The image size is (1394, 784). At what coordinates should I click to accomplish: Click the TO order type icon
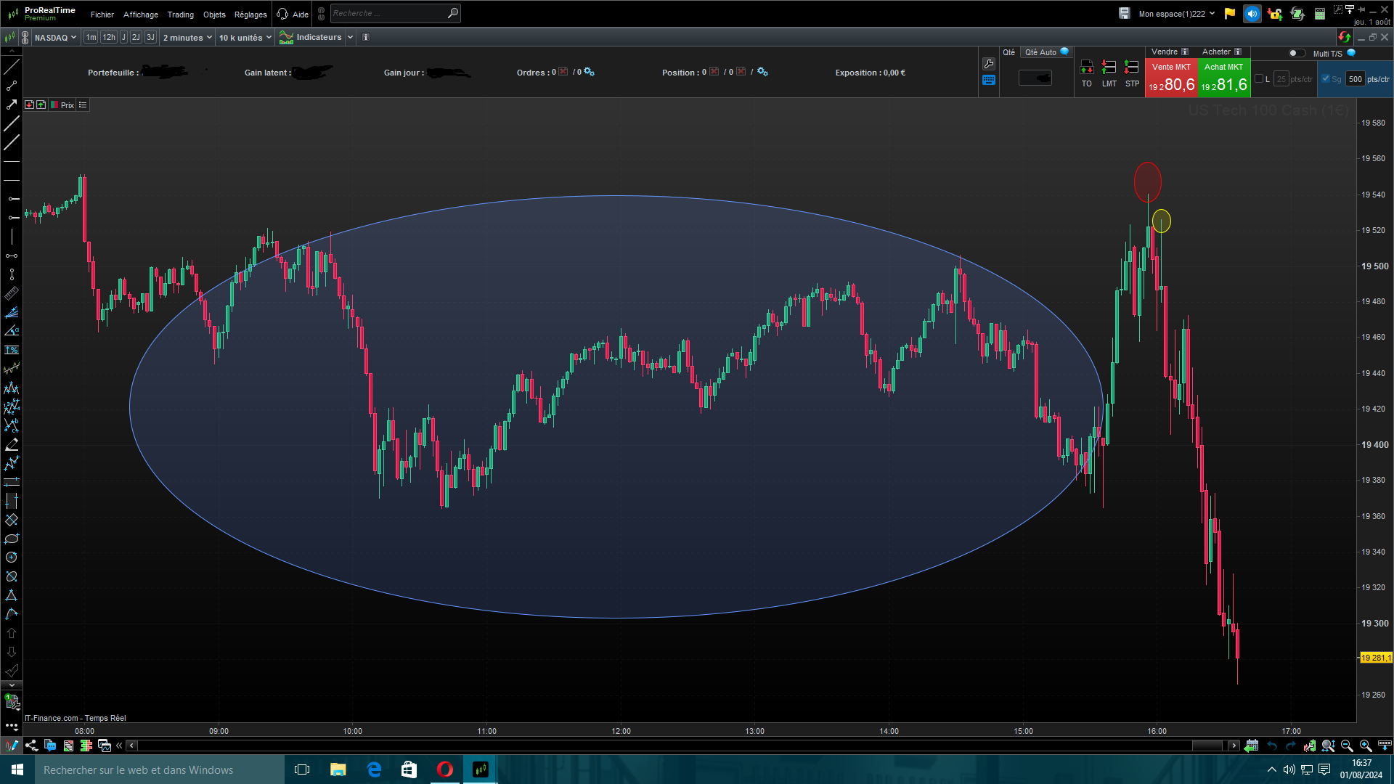coord(1086,68)
